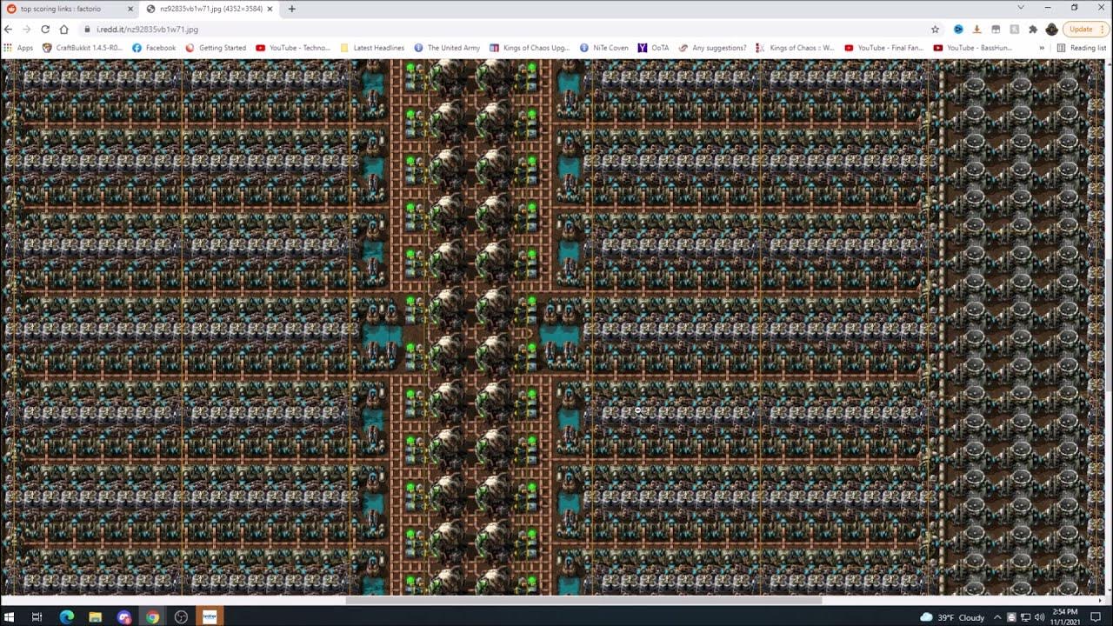
Task: Open the Extensions puzzle piece menu
Action: [1033, 29]
